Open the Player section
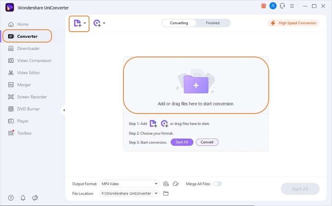Viewport: 332px width, 206px height. coord(23,121)
